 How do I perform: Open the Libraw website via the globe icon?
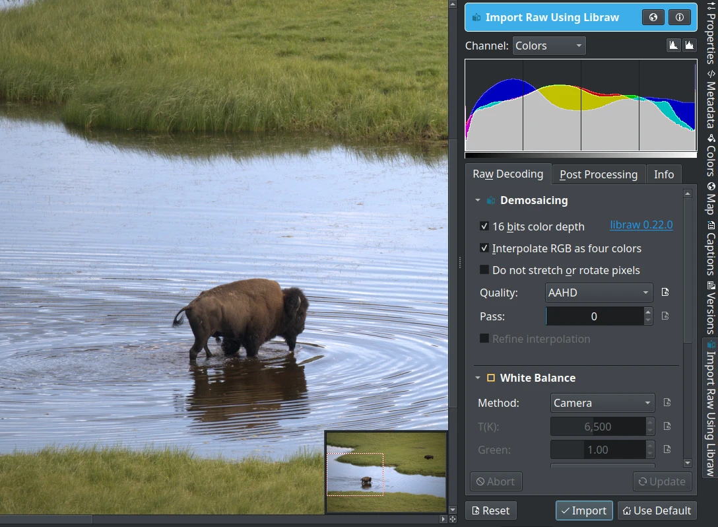pos(653,17)
